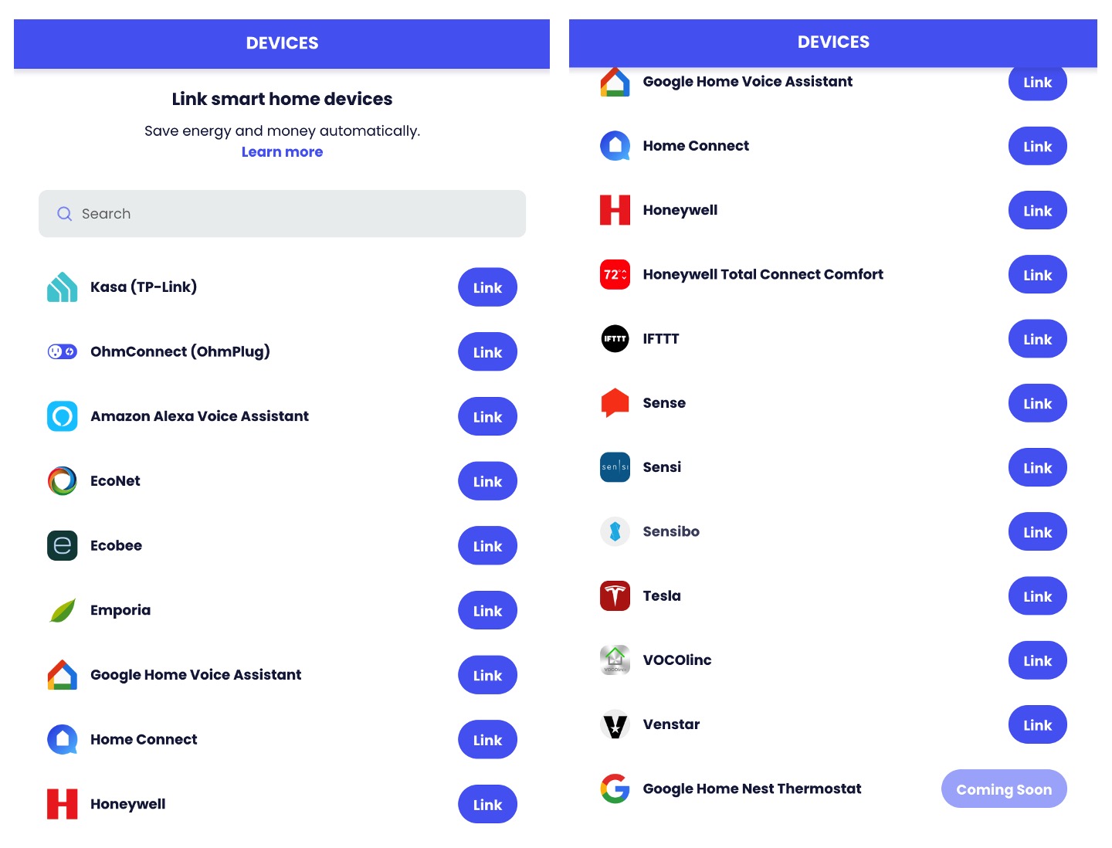The width and height of the screenshot is (1112, 848).
Task: Link the Ecobee device
Action: (487, 546)
